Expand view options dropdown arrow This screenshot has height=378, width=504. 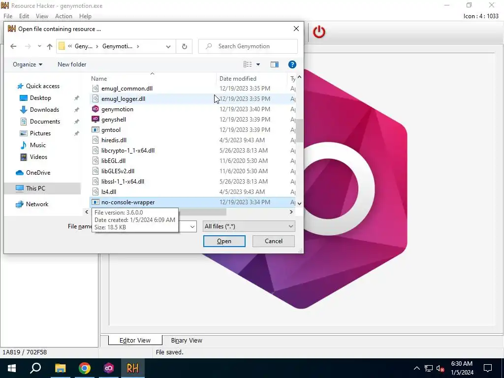coord(258,64)
